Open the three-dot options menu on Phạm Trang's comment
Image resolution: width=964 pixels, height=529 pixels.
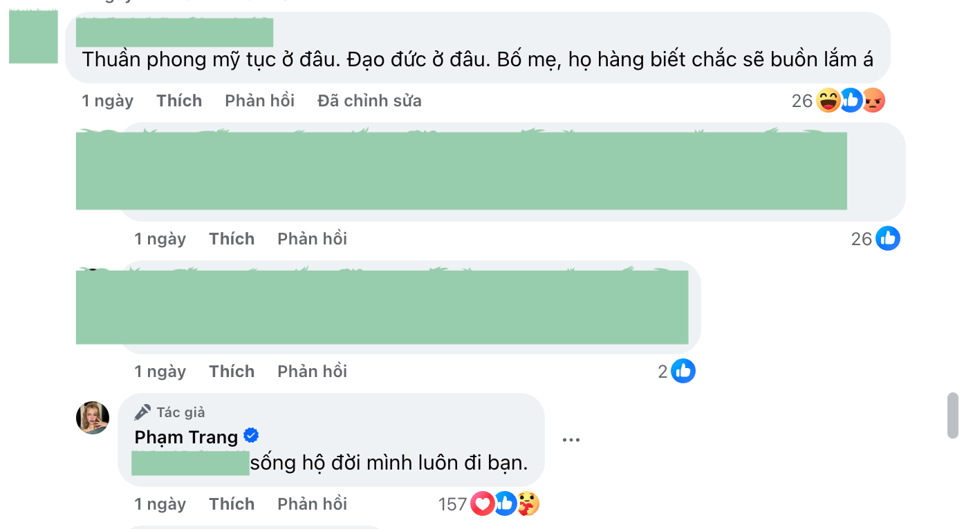[571, 439]
